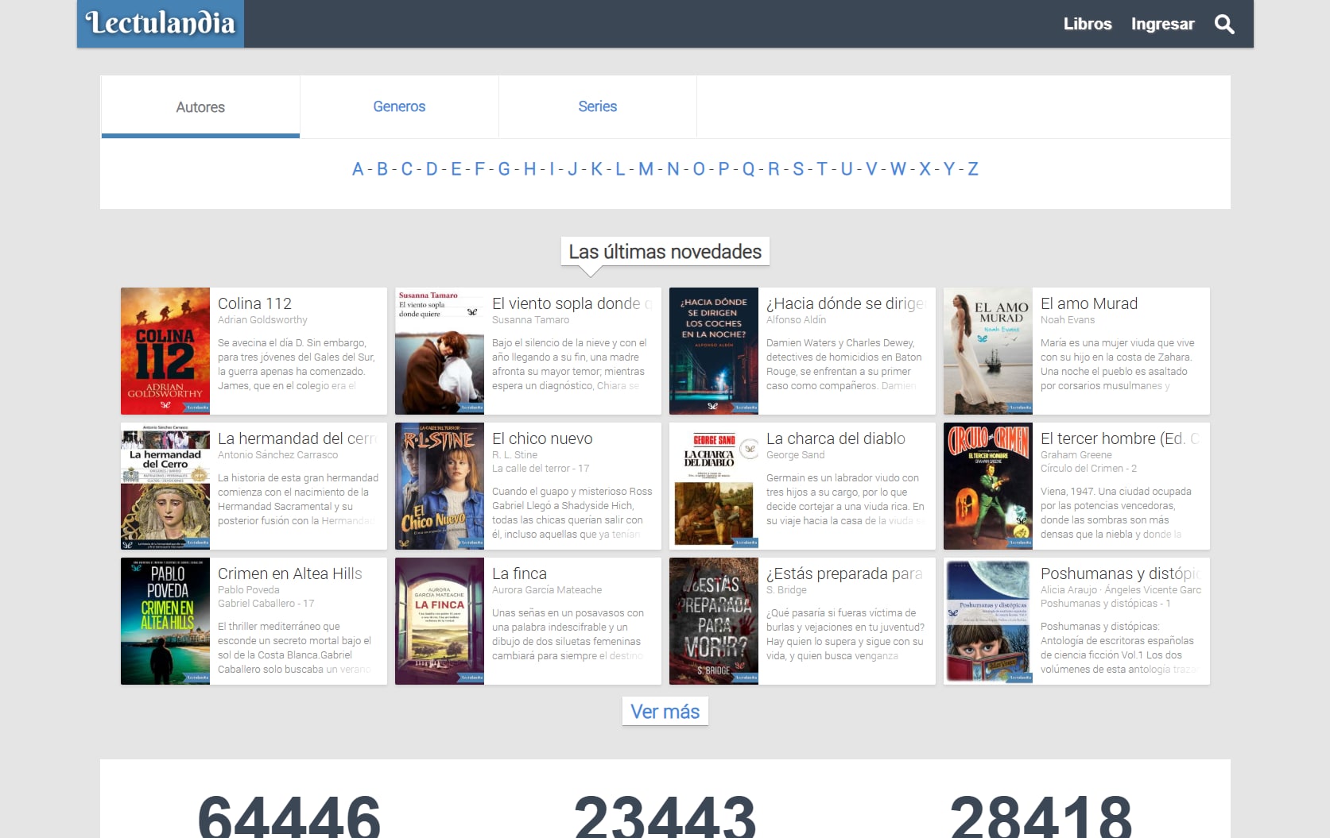View author Adrian Goldsworthy
This screenshot has height=838, width=1330.
pos(262,319)
